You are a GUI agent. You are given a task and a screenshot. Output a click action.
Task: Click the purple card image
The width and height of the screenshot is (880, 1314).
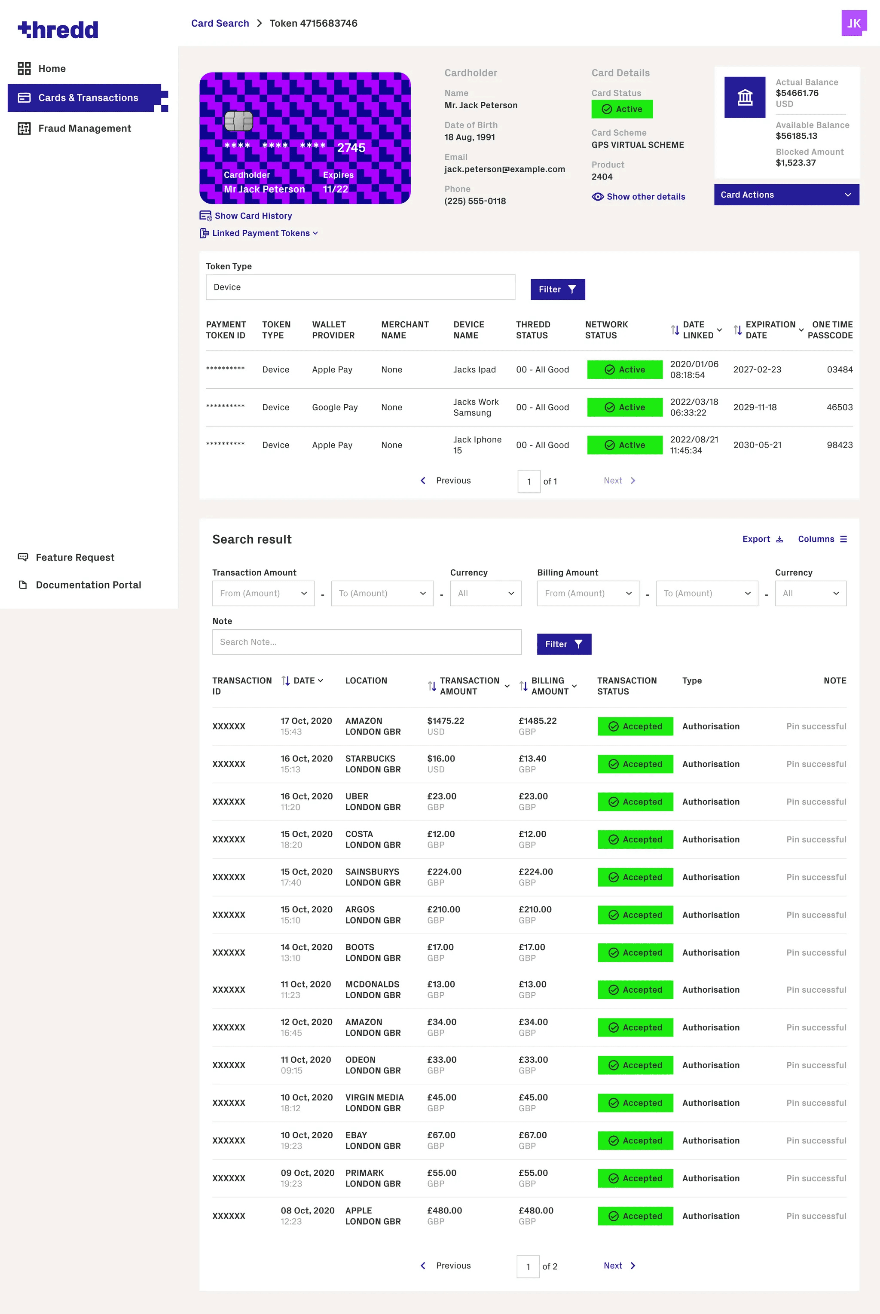pyautogui.click(x=305, y=138)
